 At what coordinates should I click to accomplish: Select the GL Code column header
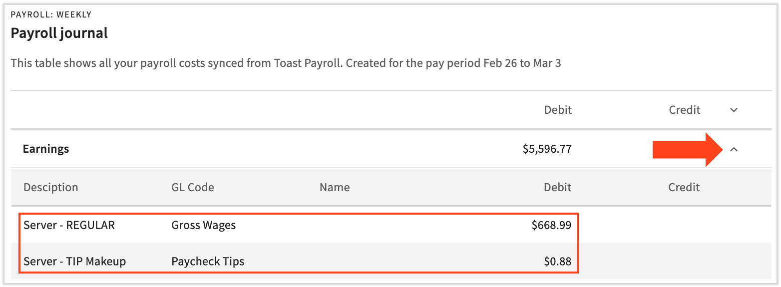pos(193,187)
